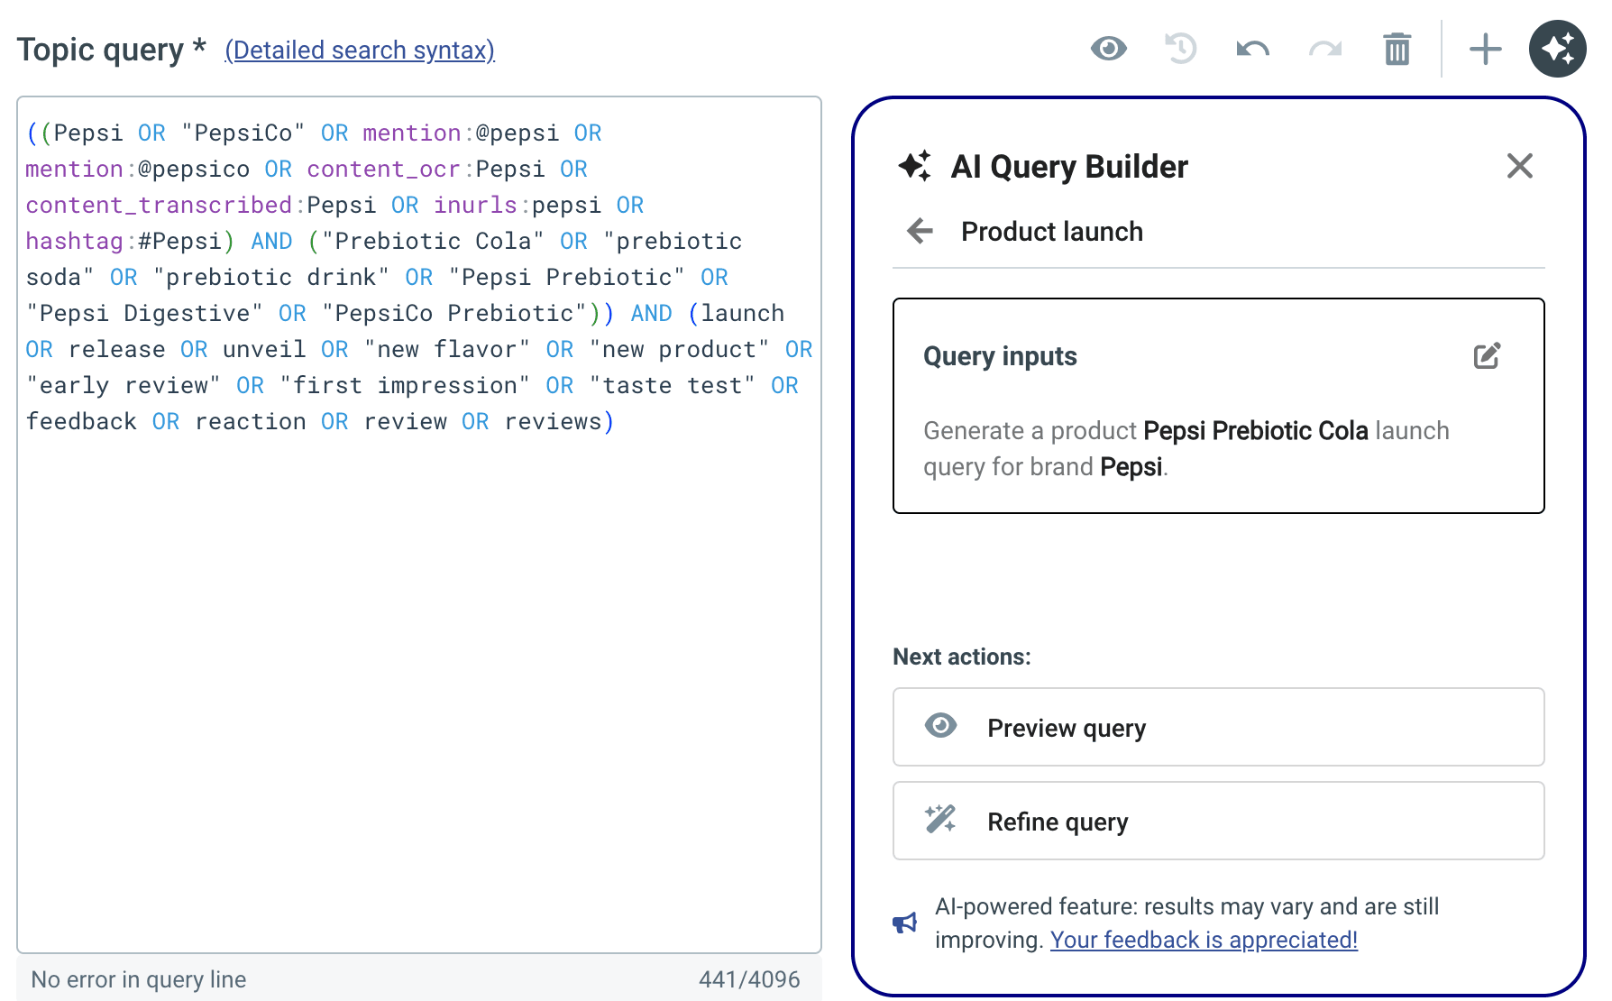Click the Product launch heading
This screenshot has width=1612, height=1001.
[x=1051, y=232]
